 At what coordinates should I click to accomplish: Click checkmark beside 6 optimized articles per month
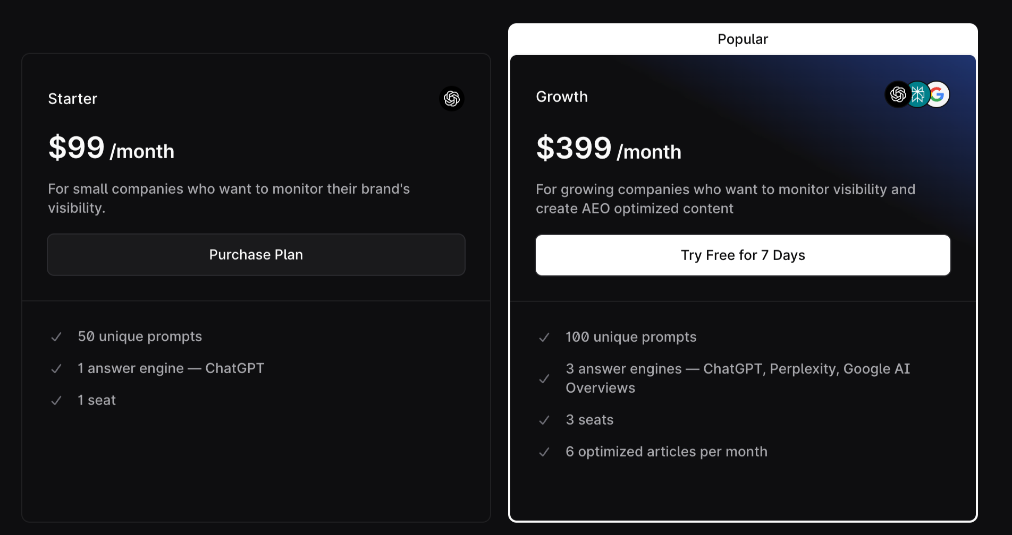(x=544, y=452)
